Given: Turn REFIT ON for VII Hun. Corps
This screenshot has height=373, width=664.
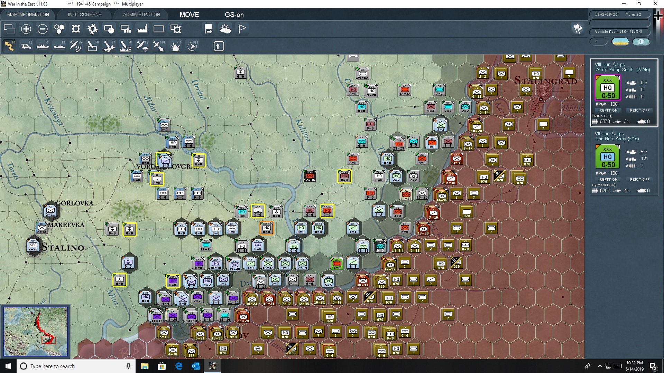Looking at the screenshot, I should (x=608, y=179).
